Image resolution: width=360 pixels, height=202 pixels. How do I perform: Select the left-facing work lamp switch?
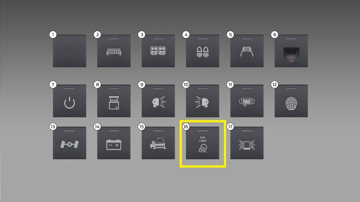(158, 101)
